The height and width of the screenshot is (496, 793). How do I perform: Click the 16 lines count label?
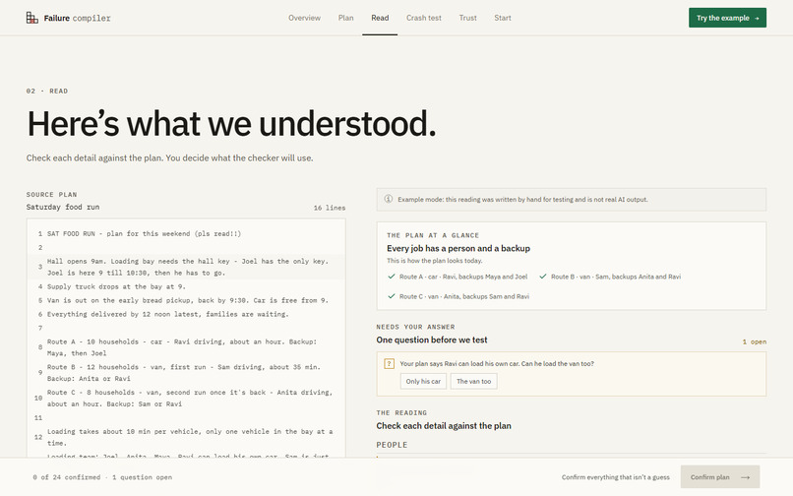tap(330, 208)
